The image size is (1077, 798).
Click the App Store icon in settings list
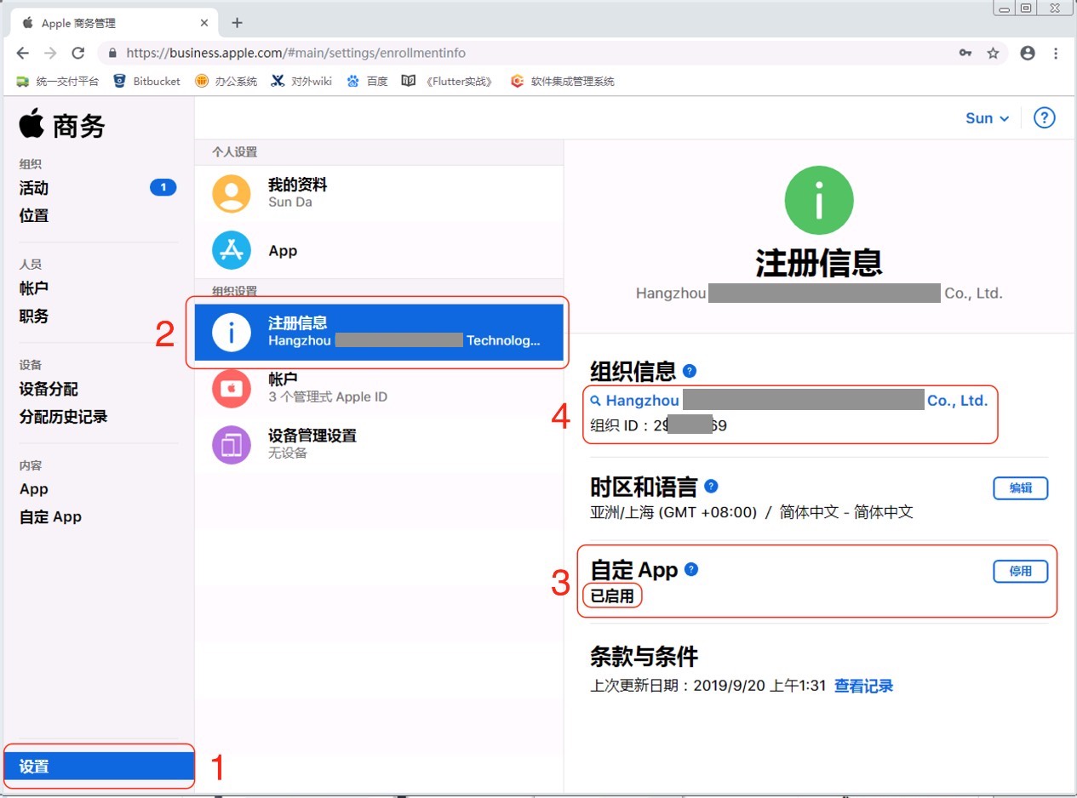pos(232,251)
